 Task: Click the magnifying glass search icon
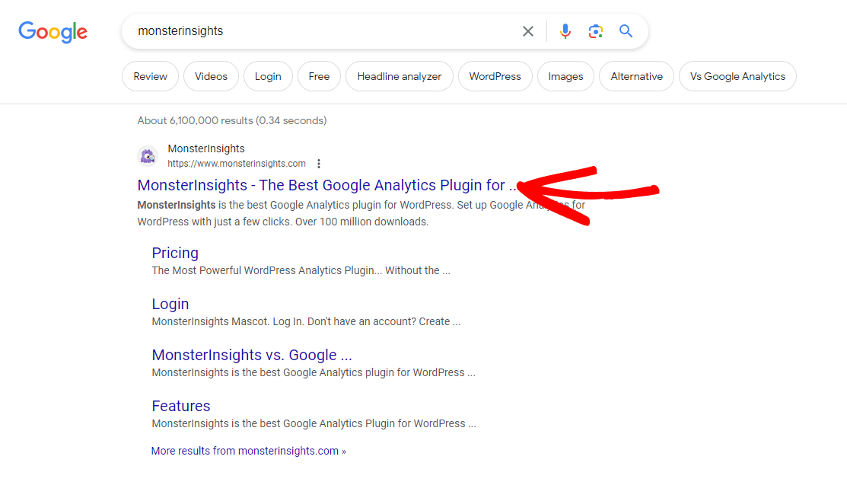point(626,31)
